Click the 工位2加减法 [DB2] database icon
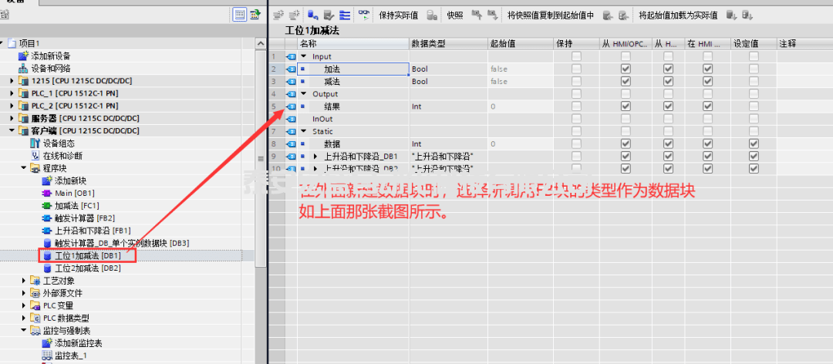Screen dimensions: 833x364 click(x=47, y=268)
